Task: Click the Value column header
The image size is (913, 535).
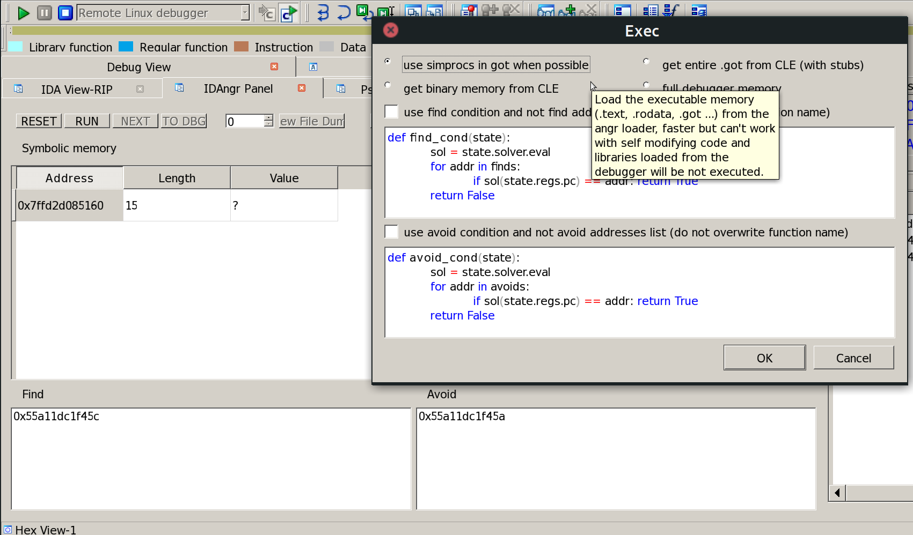Action: (x=284, y=178)
